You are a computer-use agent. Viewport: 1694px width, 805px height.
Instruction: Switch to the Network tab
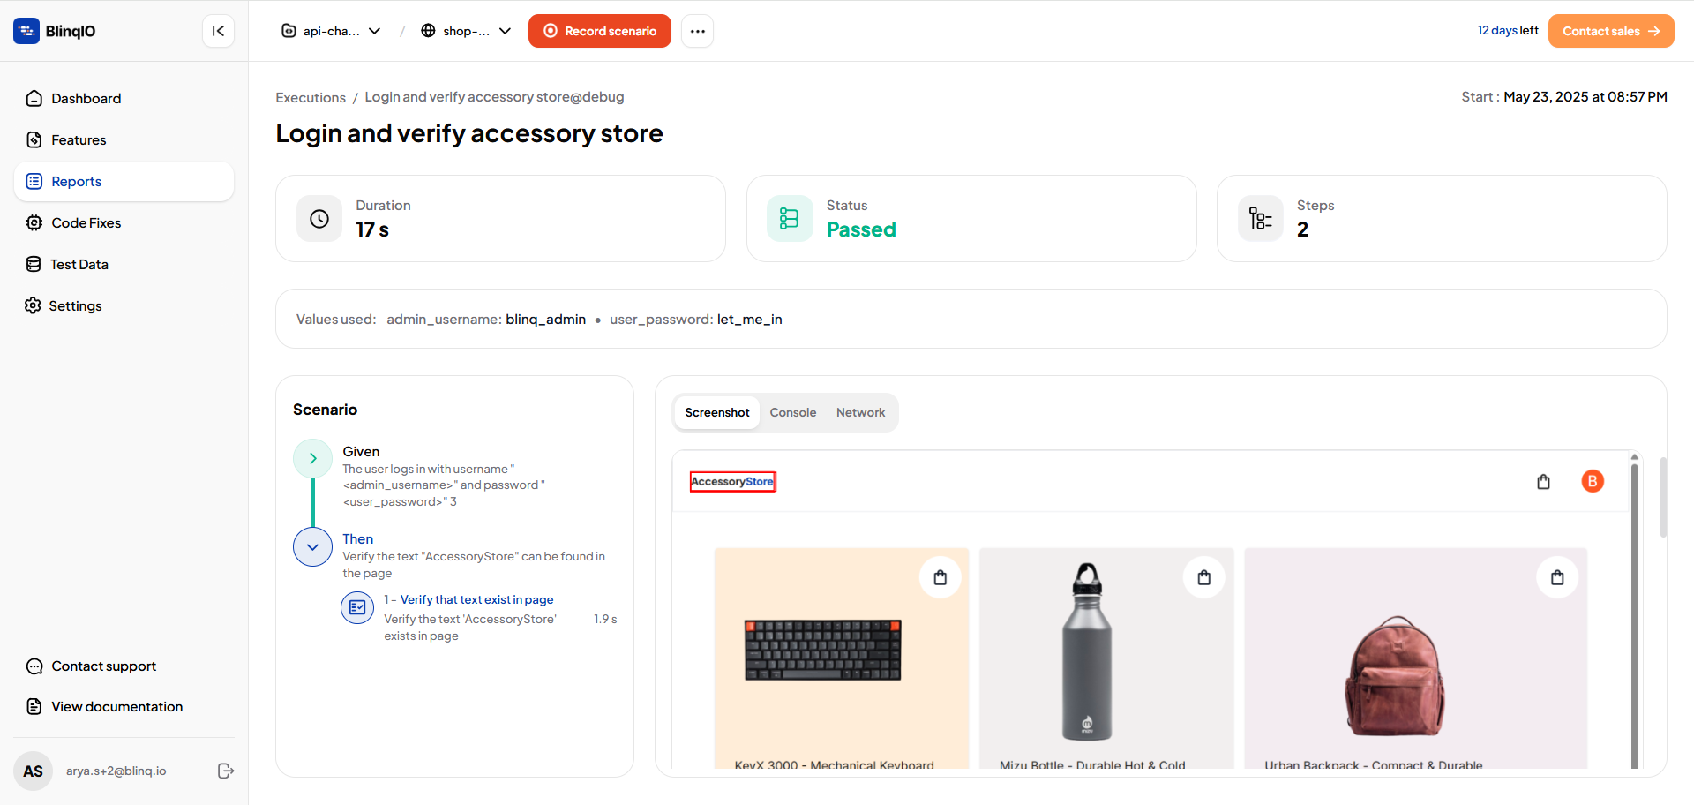point(860,412)
